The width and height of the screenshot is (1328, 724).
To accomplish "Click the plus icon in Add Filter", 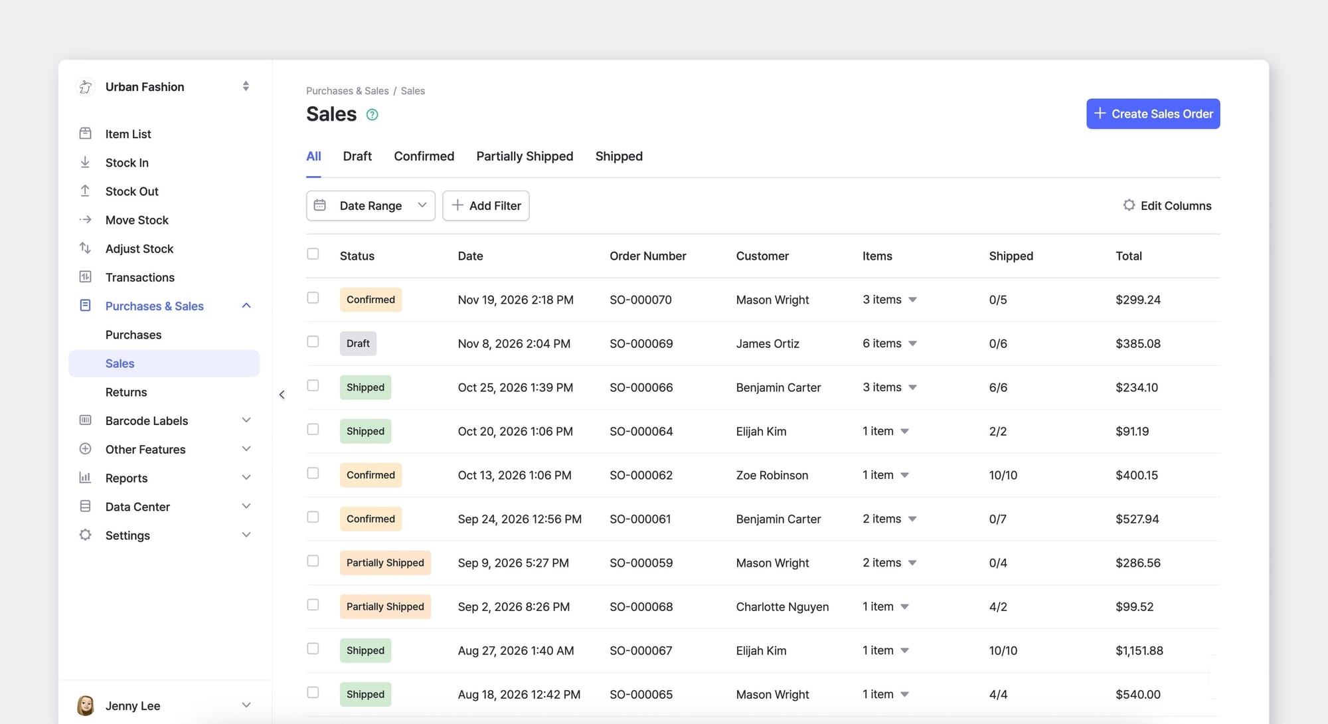I will pos(457,205).
